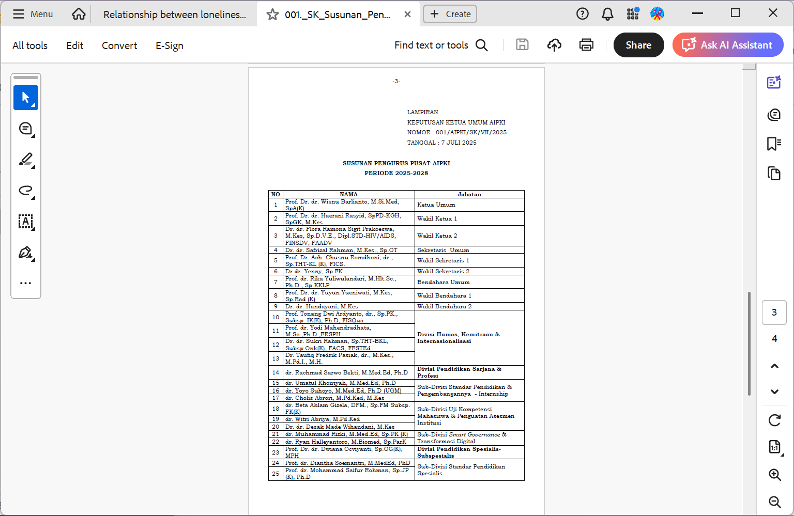The height and width of the screenshot is (516, 794).
Task: Open the generative summary panel icon
Action: [774, 82]
